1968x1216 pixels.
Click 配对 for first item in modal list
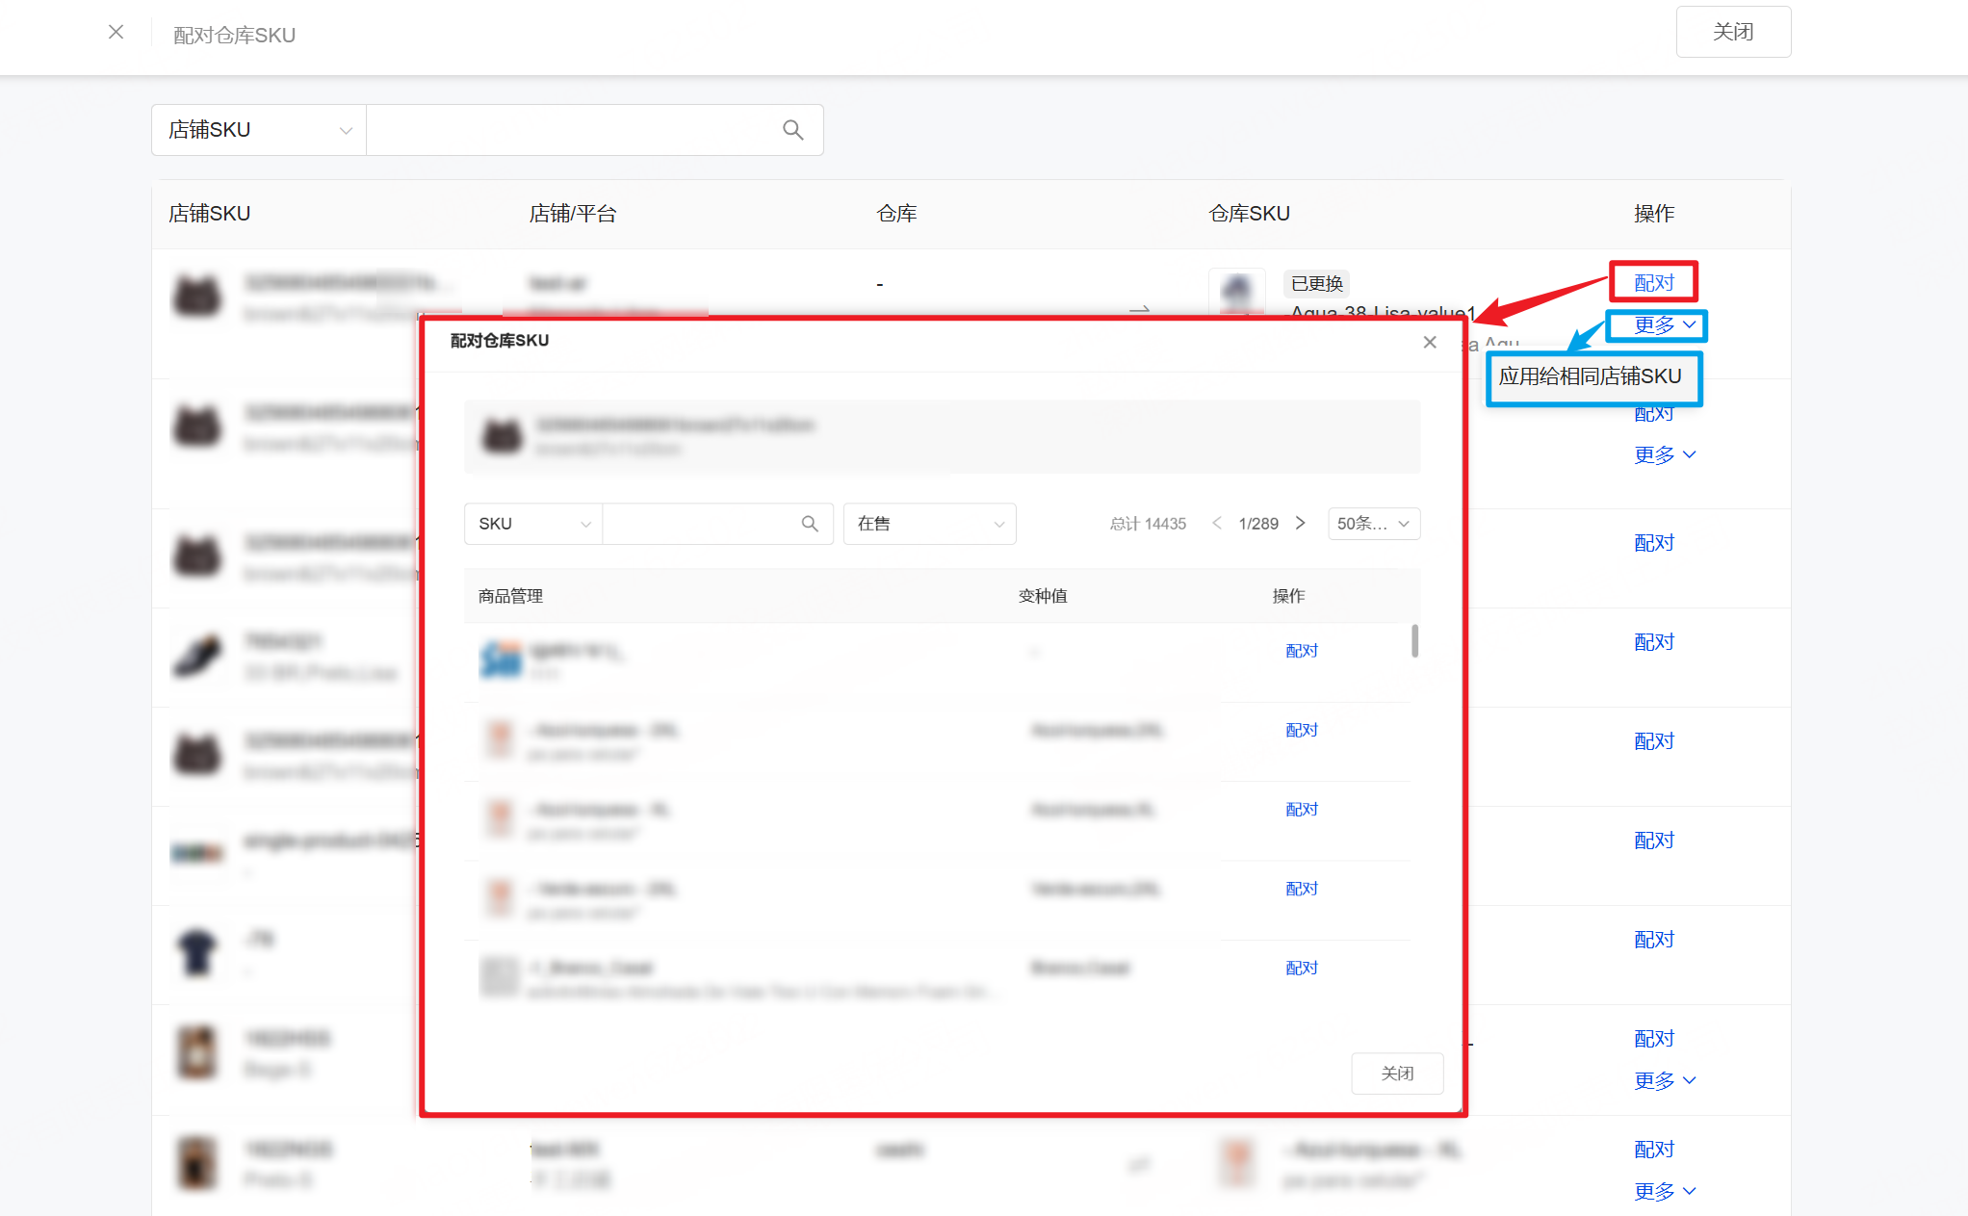(1301, 651)
